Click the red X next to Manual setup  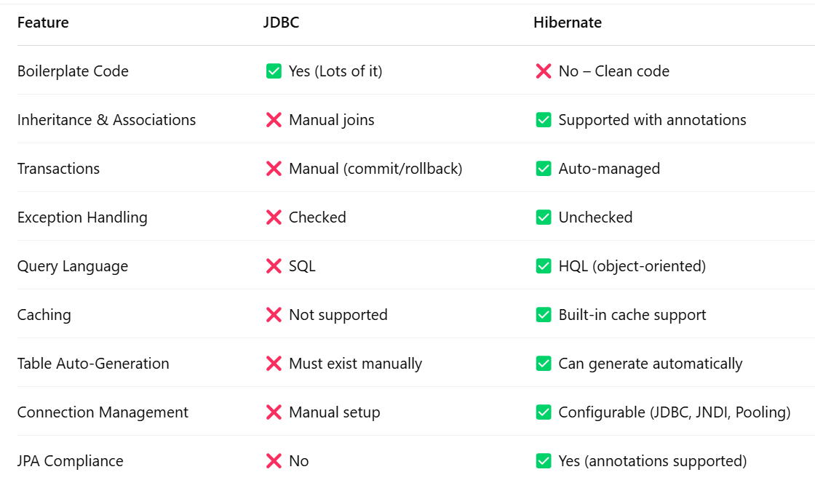[274, 412]
